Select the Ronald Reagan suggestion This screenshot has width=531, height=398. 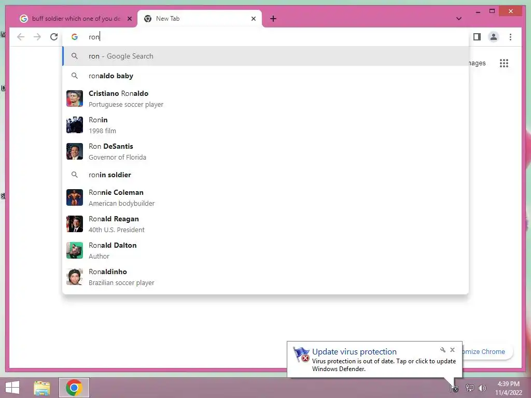(x=265, y=224)
